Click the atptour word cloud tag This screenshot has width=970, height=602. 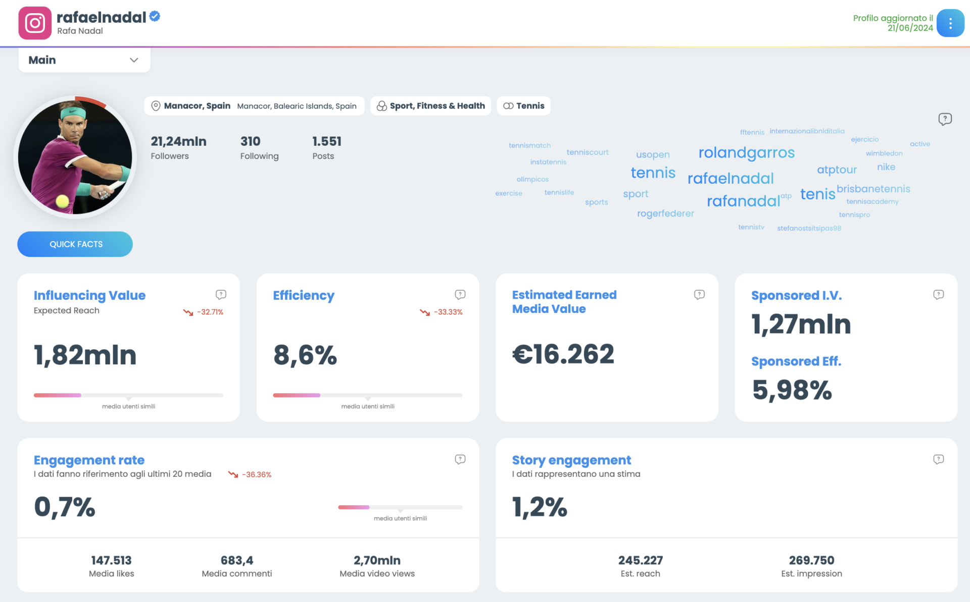tap(837, 170)
